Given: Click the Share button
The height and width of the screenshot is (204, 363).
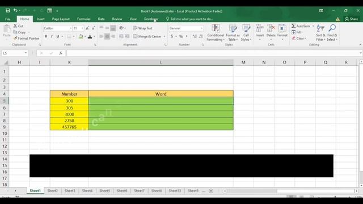Looking at the screenshot, I should (x=351, y=19).
